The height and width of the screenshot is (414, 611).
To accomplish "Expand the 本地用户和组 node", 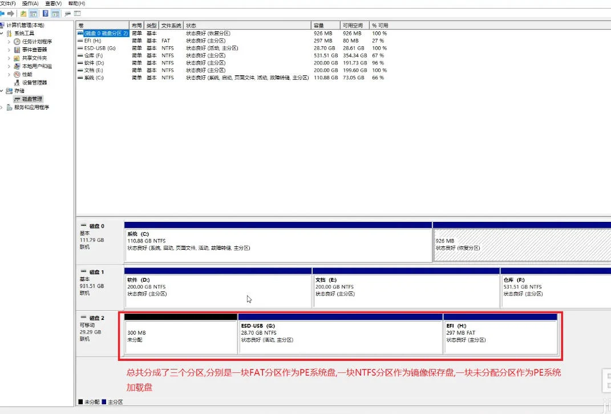I will click(x=9, y=66).
